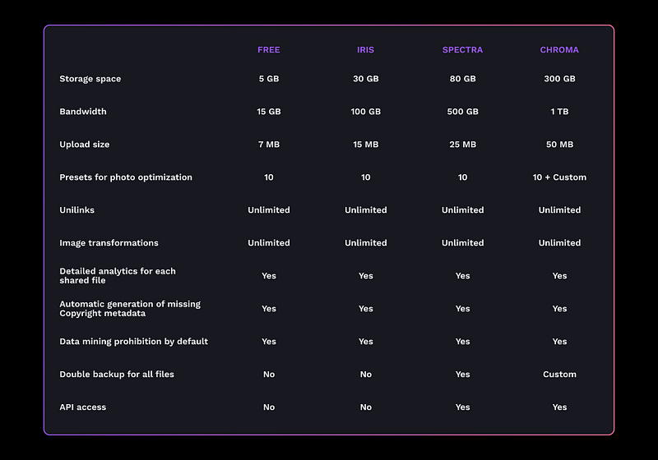Click the API access row label

(x=83, y=407)
